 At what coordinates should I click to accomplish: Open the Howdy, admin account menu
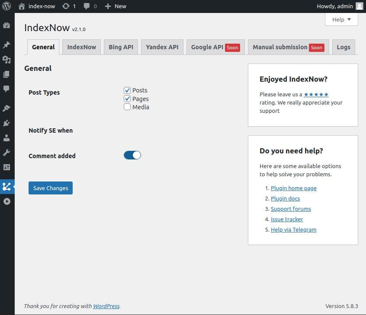(340, 6)
